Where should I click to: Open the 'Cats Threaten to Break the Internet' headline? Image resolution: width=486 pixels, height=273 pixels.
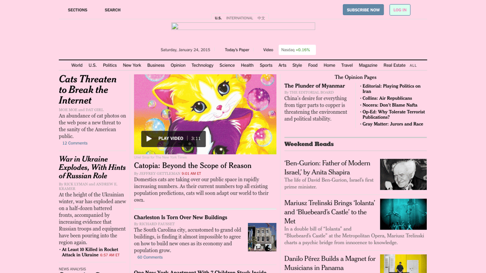[x=88, y=89]
